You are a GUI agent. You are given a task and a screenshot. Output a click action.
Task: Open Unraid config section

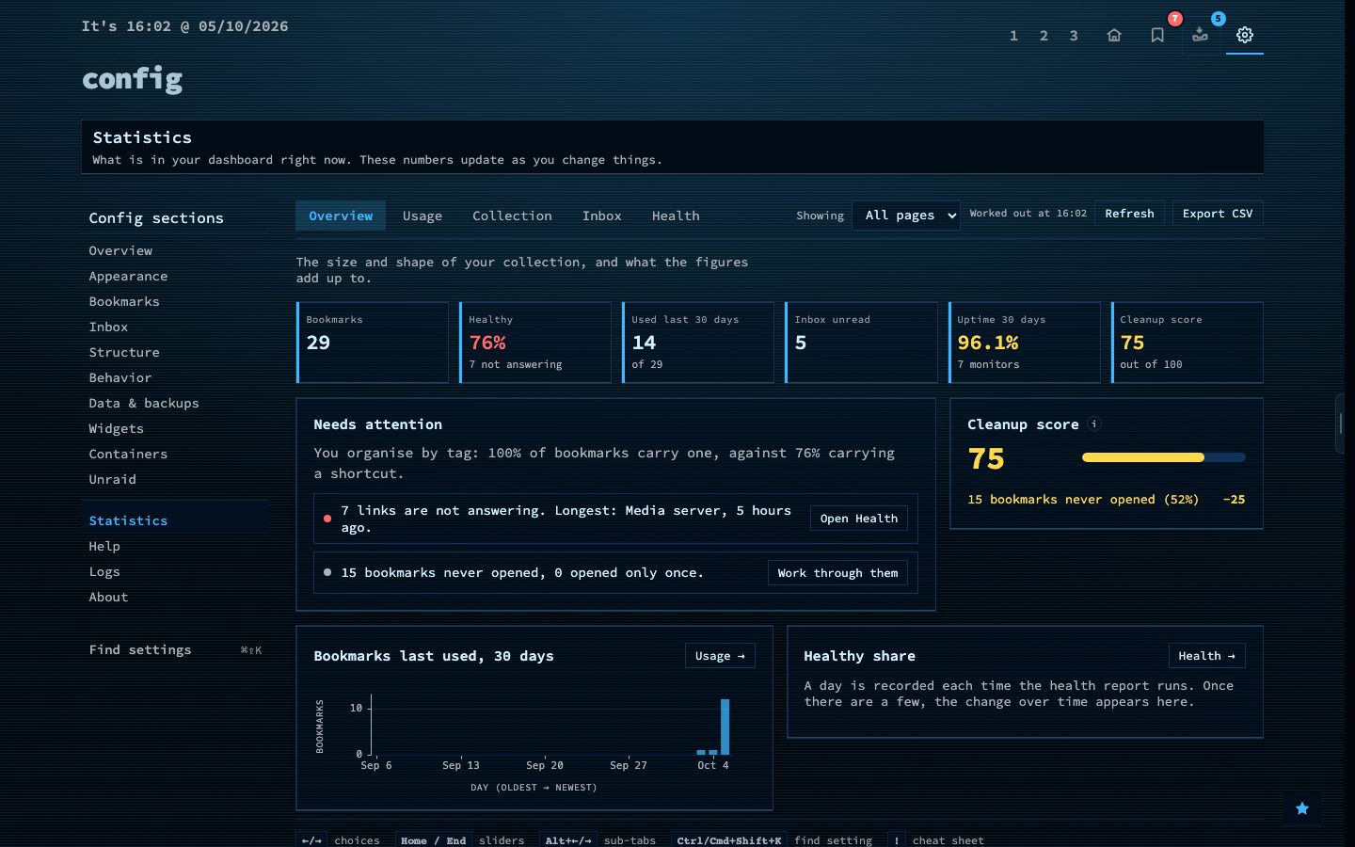(175, 479)
